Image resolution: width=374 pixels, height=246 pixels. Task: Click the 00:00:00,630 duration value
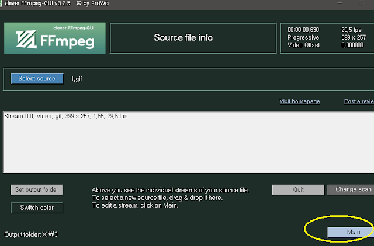[x=303, y=30]
